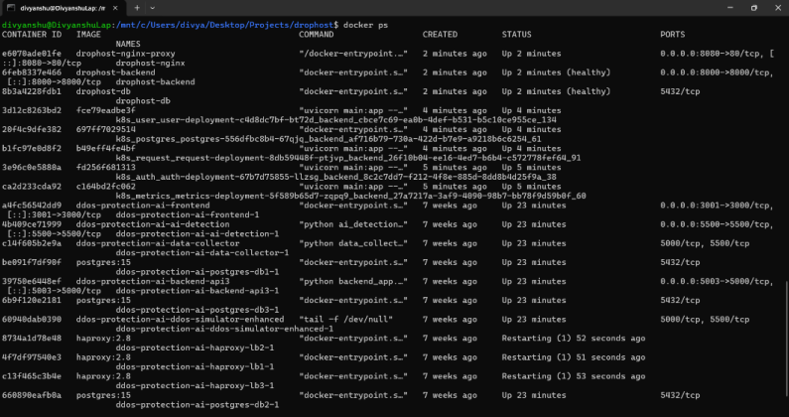
Task: Click the CREATED column header
Action: 440,34
